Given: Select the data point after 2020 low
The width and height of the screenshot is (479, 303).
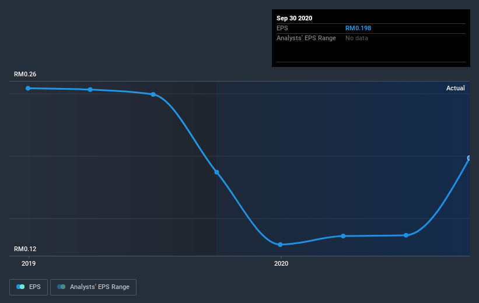Looking at the screenshot, I should 343,236.
